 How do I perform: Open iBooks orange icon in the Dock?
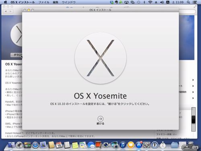point(131,145)
